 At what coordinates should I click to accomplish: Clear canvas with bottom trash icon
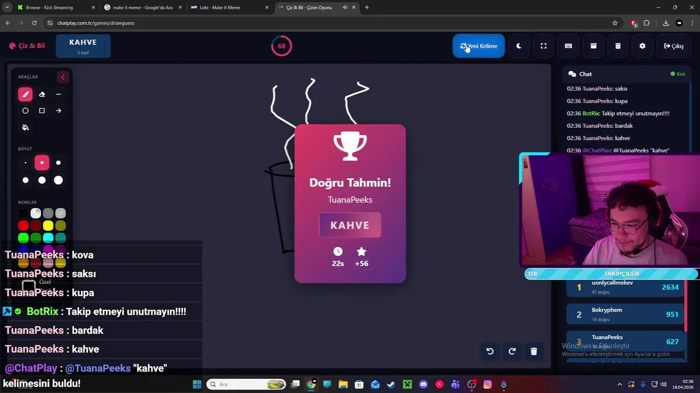534,352
